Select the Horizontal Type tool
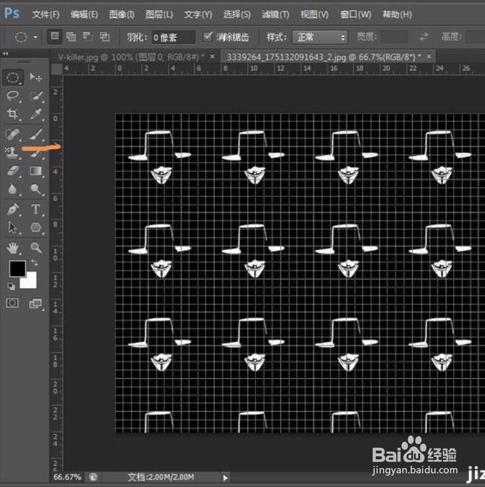 pos(36,209)
